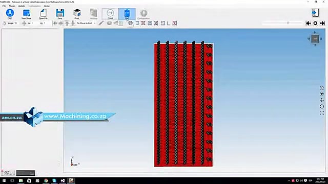Screen dimensions: 328x184
Task: Jump to simulation end arrow
Action: (322, 23)
